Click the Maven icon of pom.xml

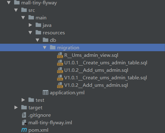24,130
